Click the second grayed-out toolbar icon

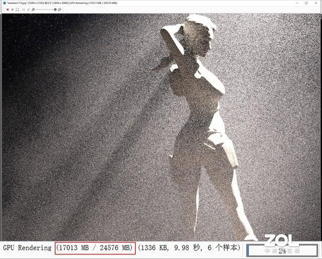28,10
